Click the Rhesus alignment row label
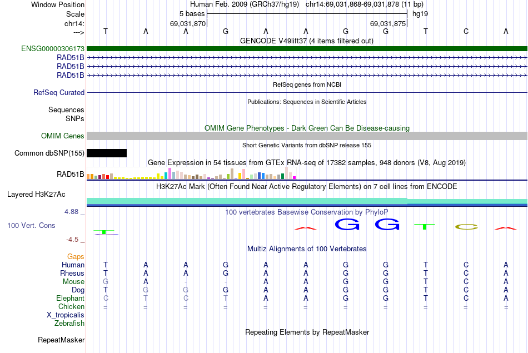This screenshot has height=353, width=528. 72,274
